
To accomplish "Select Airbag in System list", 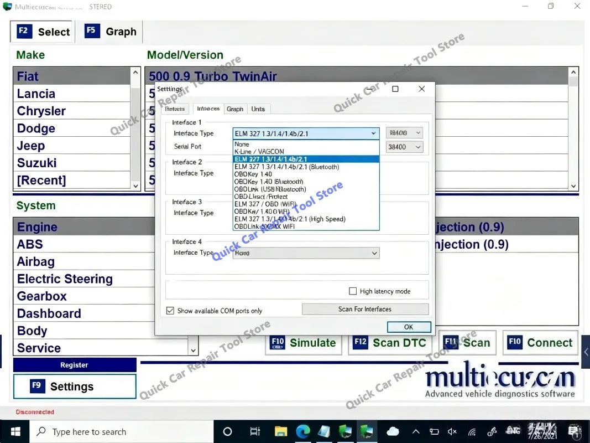I will 84,261.
